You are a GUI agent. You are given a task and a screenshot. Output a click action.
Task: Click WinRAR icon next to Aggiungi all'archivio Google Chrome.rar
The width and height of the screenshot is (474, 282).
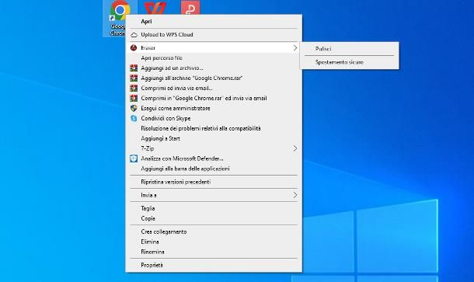134,78
